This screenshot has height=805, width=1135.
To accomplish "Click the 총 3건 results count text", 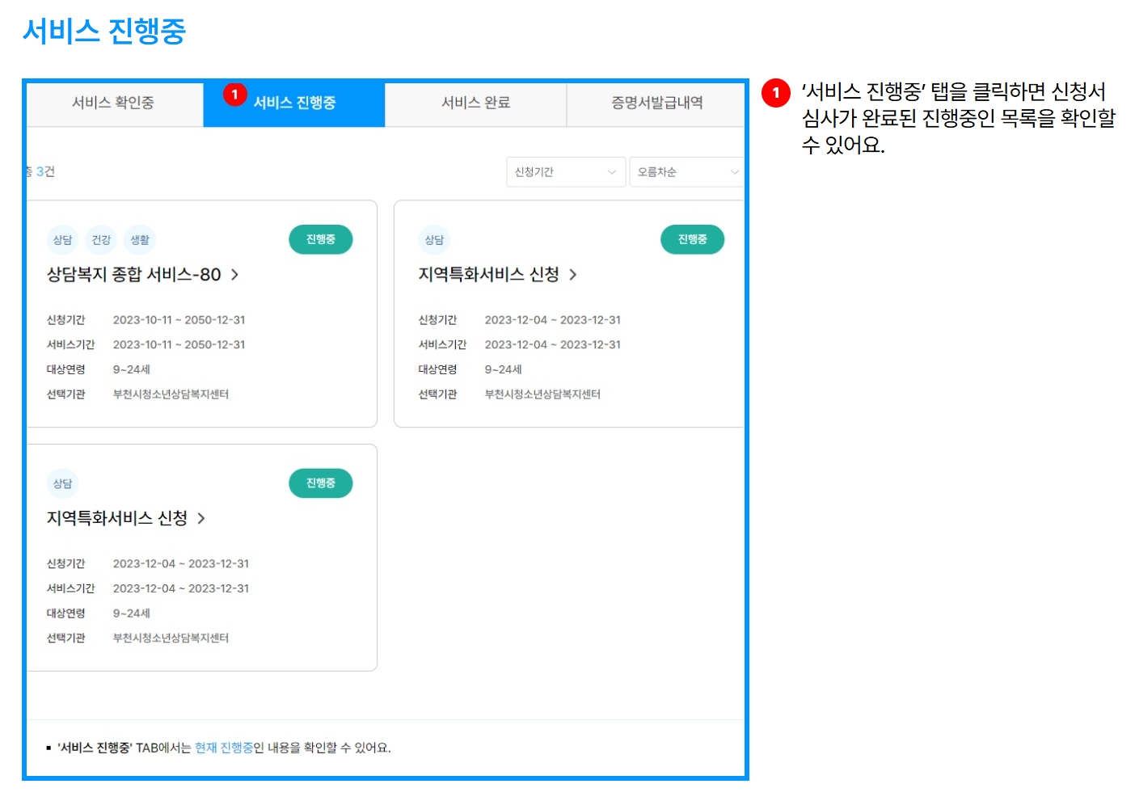I will (x=39, y=171).
